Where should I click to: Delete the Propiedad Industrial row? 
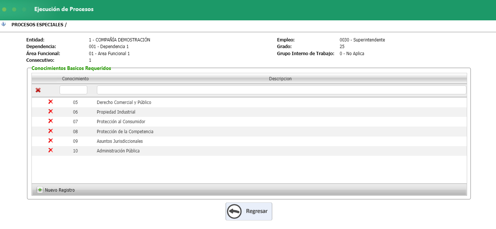coord(51,111)
